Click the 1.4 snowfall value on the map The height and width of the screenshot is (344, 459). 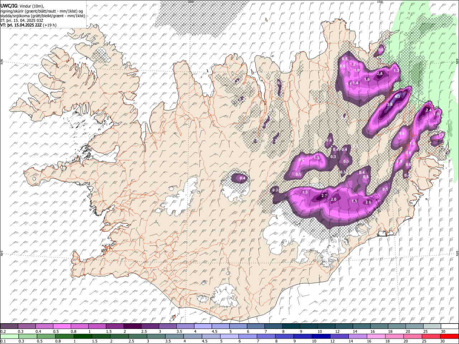coord(356,83)
